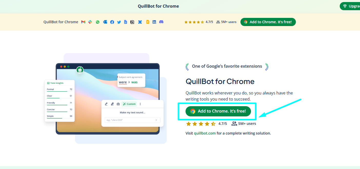
Task: Click the Google Docs icon
Action: tap(125, 22)
